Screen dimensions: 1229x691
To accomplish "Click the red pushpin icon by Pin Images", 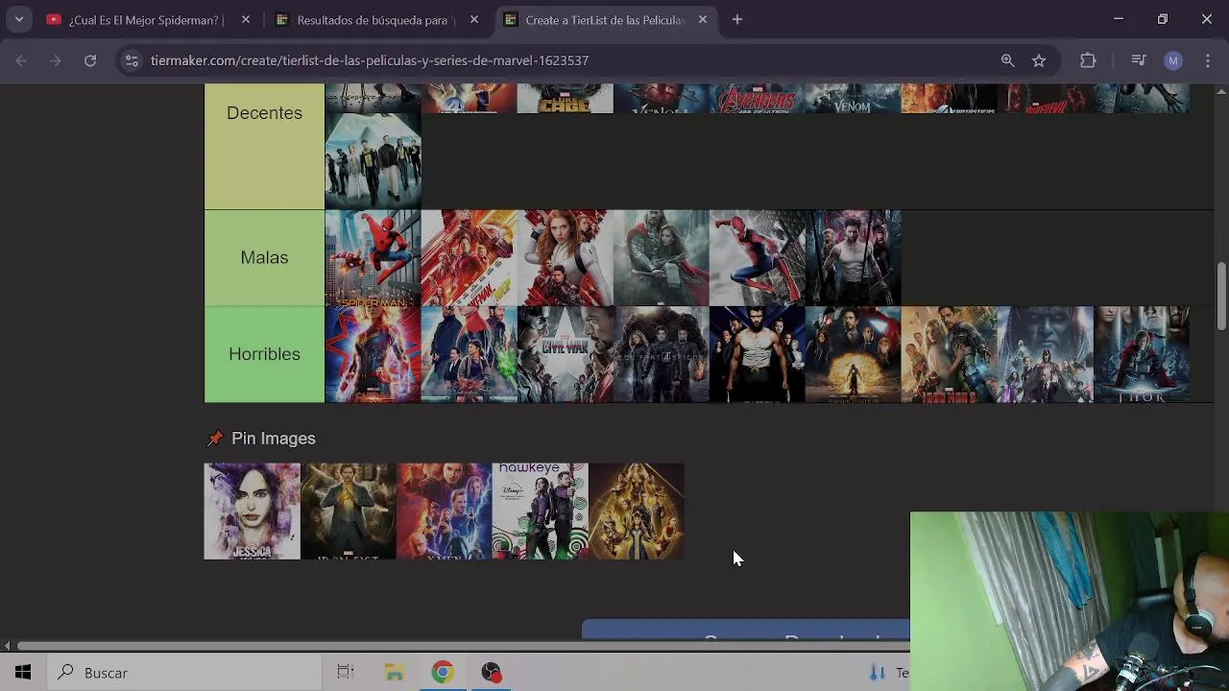I will tap(214, 439).
